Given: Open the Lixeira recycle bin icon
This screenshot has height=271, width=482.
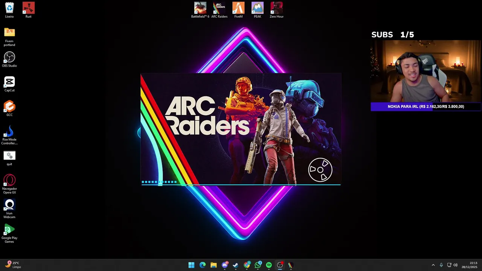Looking at the screenshot, I should click(9, 10).
